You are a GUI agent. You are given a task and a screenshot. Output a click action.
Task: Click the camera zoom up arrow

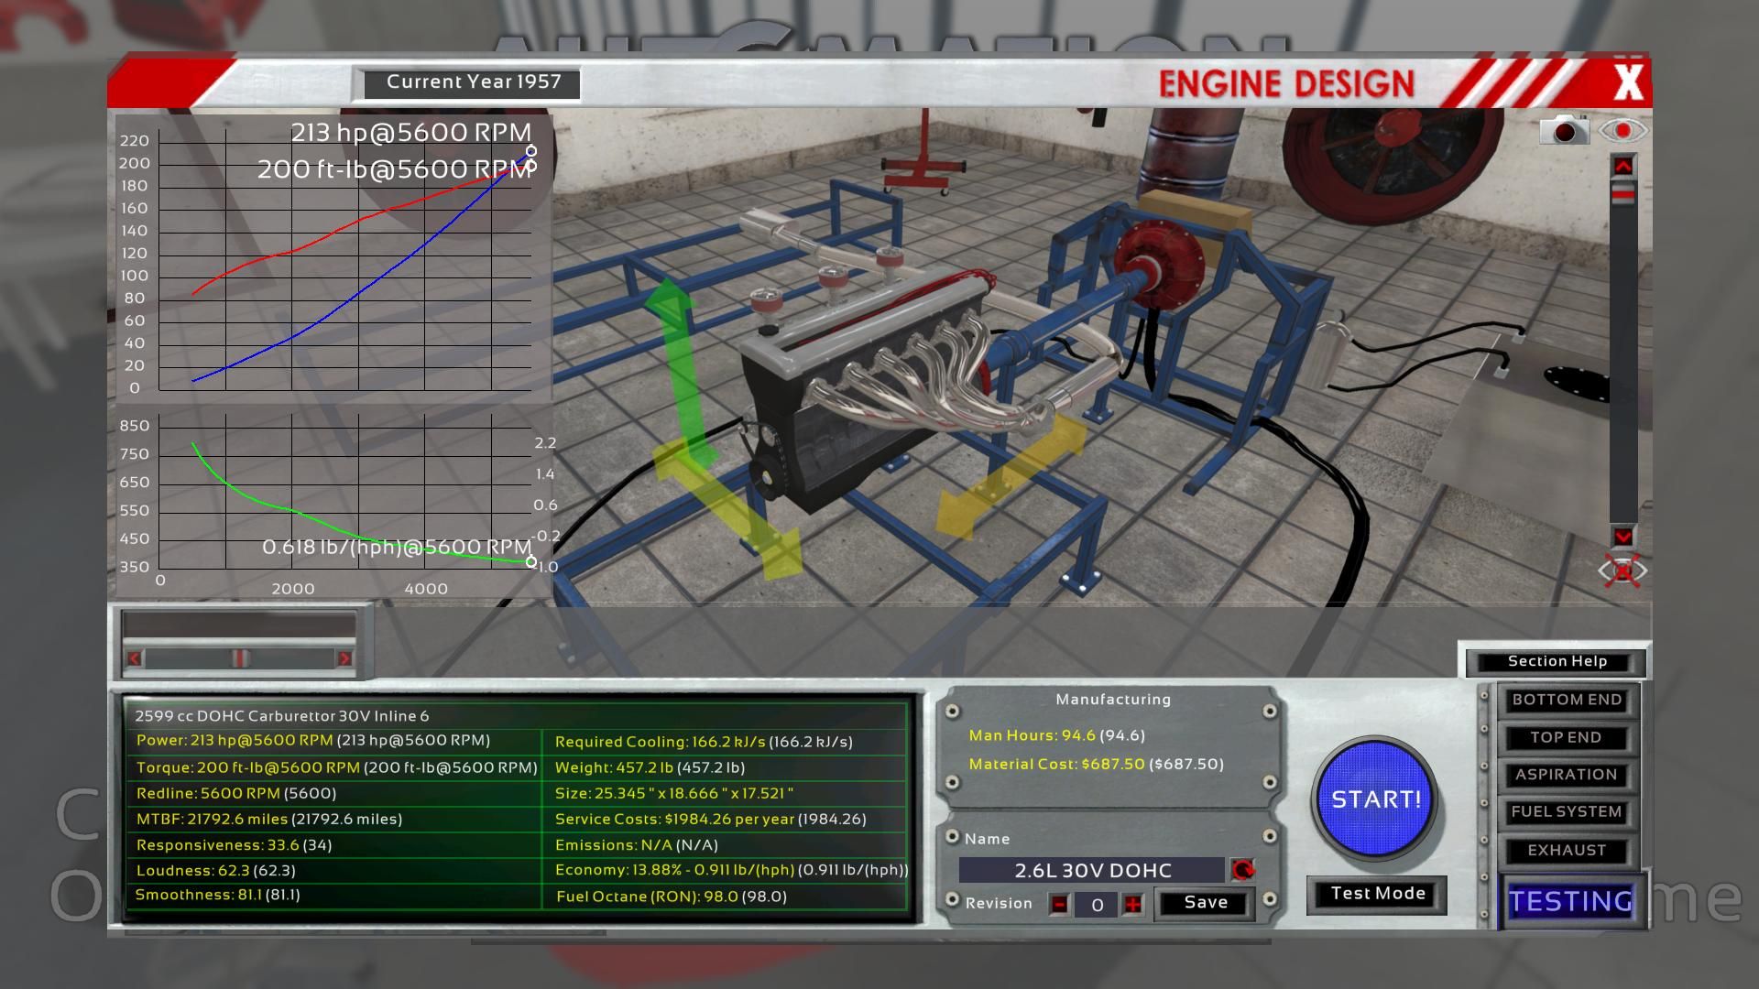click(x=1622, y=166)
